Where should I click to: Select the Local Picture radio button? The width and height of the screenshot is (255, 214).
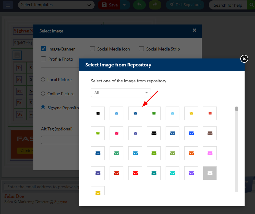[x=43, y=80]
